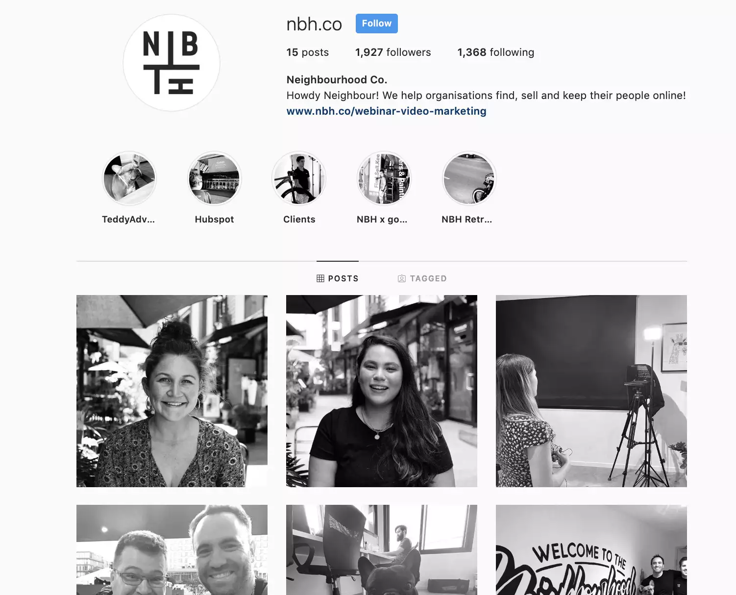Viewport: 736px width, 595px height.
Task: Open post of woman in black t-shirt
Action: click(x=382, y=391)
